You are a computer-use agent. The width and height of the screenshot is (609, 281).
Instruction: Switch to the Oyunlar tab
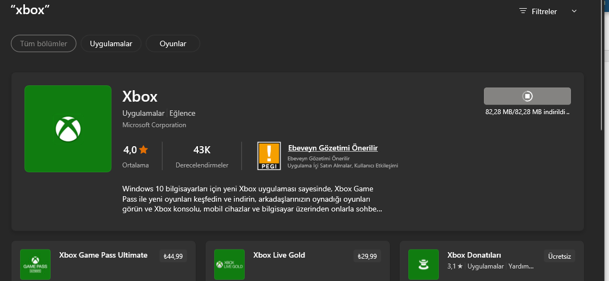(x=173, y=43)
